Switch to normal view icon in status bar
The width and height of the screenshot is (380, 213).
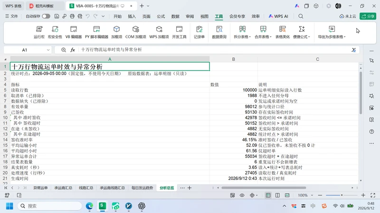(268, 195)
